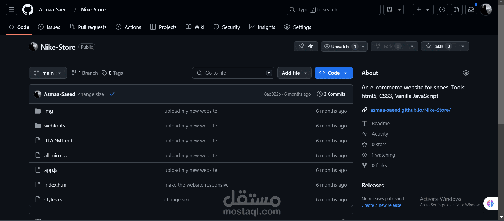Expand the Fork options dropdown

[412, 46]
